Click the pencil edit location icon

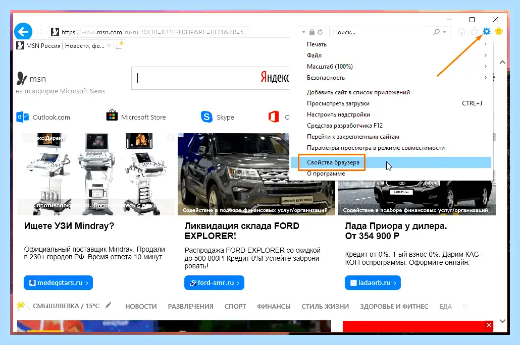pyautogui.click(x=108, y=305)
